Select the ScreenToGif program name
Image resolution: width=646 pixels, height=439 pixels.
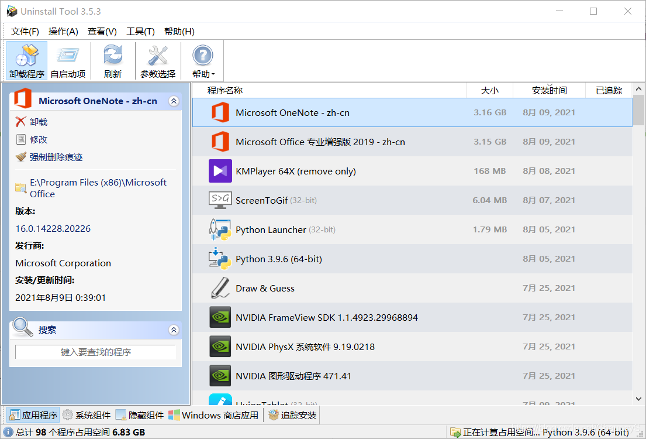261,201
